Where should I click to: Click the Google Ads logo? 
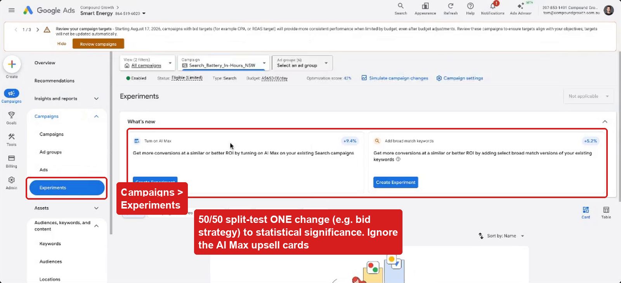49,10
